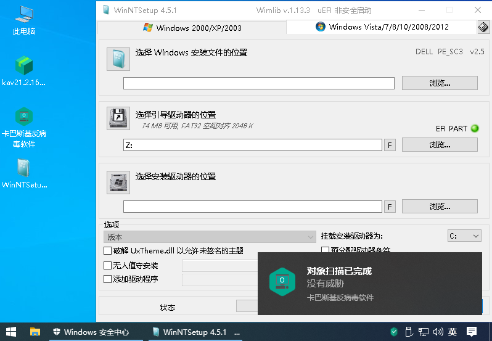The width and height of the screenshot is (492, 341).
Task: Click the 没有威胁 text in notification
Action: (x=325, y=284)
